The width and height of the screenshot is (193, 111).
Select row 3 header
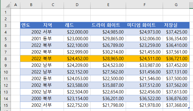pos(6,25)
